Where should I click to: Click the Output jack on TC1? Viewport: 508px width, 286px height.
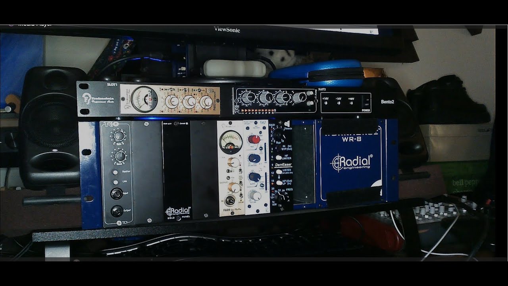click(116, 211)
